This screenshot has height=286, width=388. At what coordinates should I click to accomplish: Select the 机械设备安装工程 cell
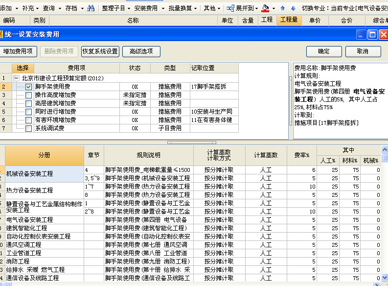click(45, 174)
